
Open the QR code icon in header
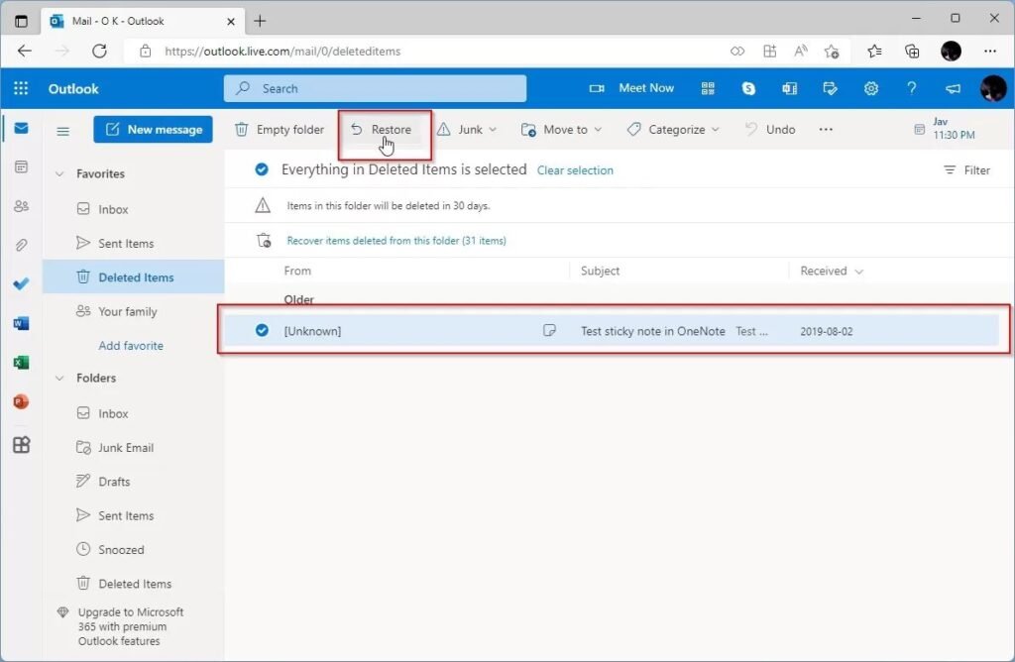pos(708,88)
